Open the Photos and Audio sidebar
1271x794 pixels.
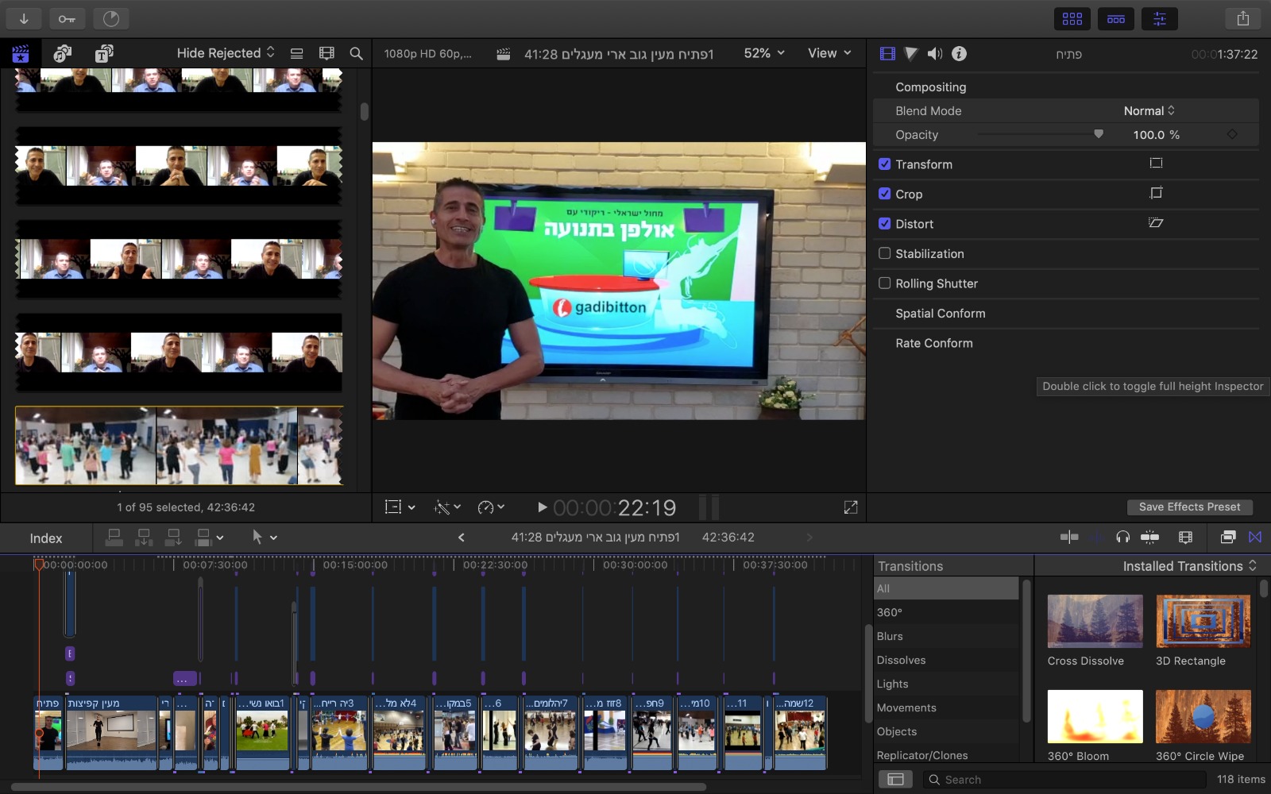pos(62,53)
